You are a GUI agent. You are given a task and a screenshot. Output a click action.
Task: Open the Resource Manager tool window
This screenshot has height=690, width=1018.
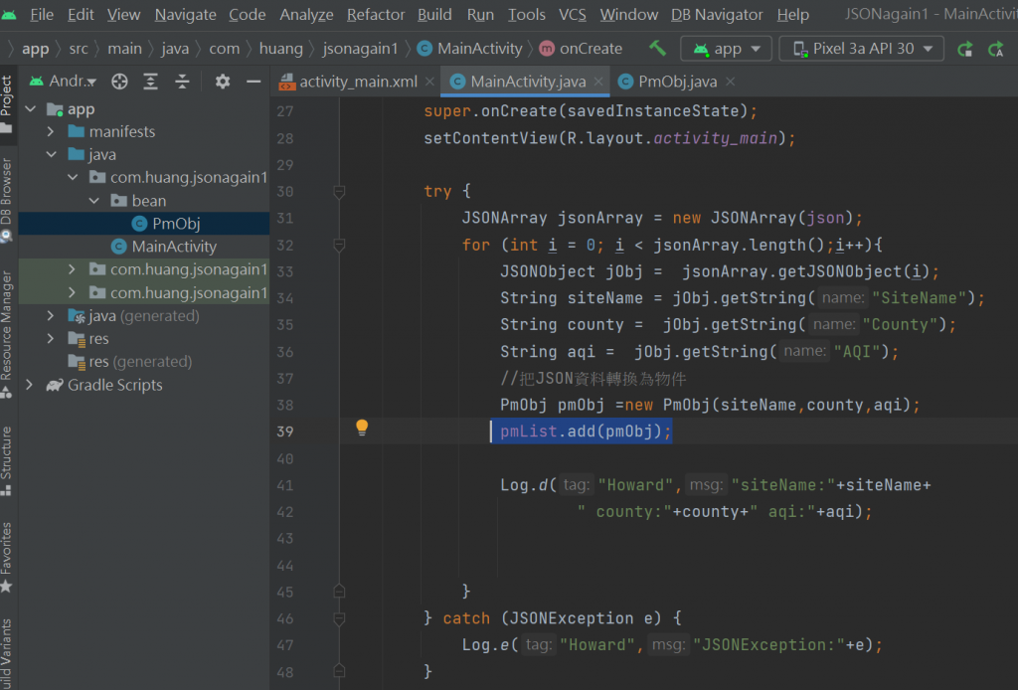coord(7,334)
